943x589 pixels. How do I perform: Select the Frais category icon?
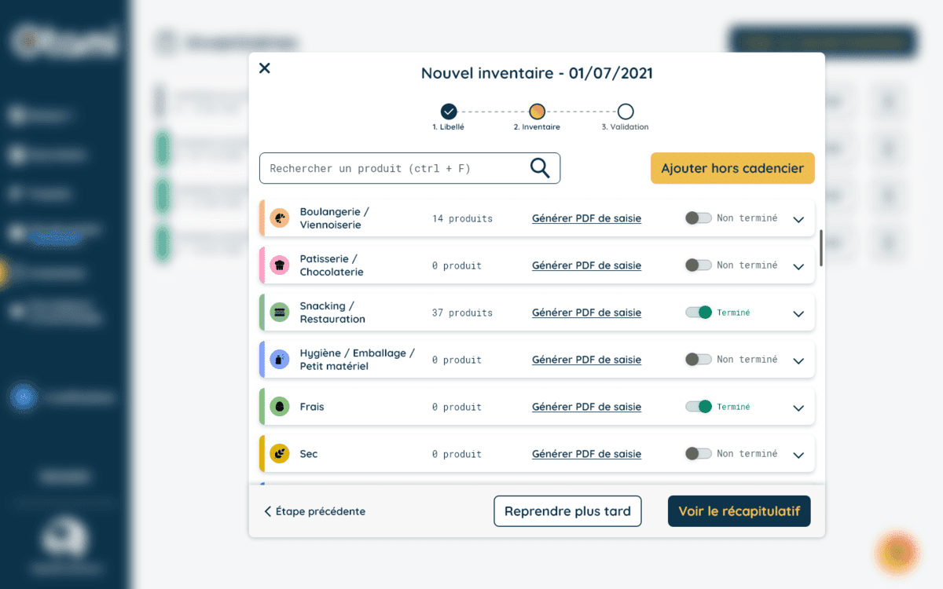coord(279,407)
